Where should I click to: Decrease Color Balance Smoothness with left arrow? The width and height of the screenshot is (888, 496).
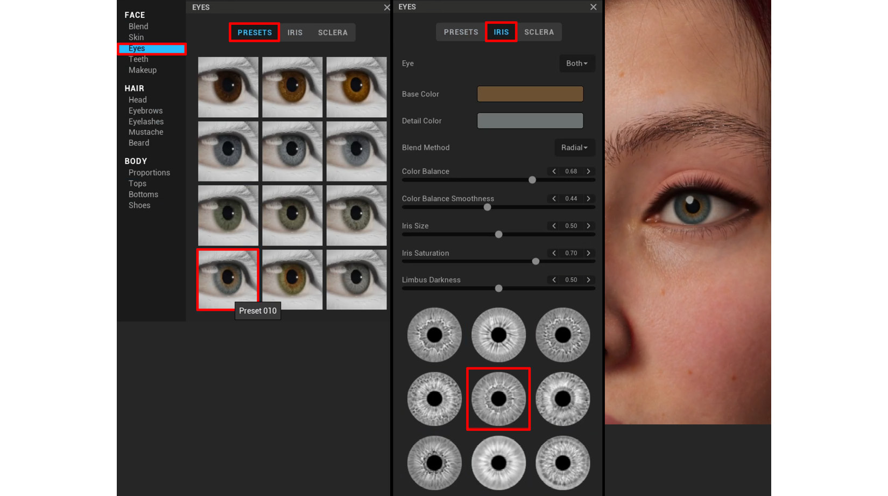[554, 199]
